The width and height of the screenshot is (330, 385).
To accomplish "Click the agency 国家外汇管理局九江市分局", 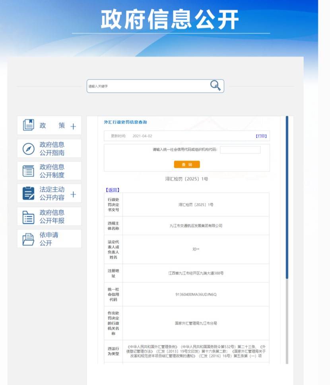I will pos(196,323).
